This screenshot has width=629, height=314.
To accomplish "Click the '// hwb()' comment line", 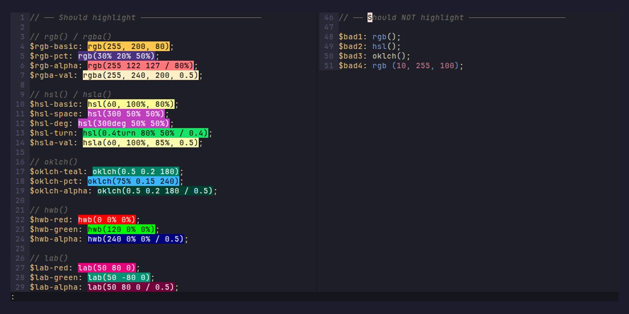I will click(x=49, y=210).
